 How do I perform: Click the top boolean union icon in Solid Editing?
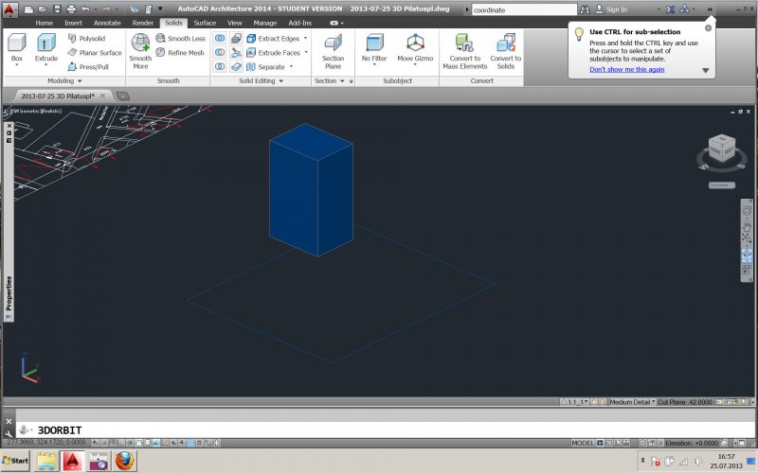(220, 38)
